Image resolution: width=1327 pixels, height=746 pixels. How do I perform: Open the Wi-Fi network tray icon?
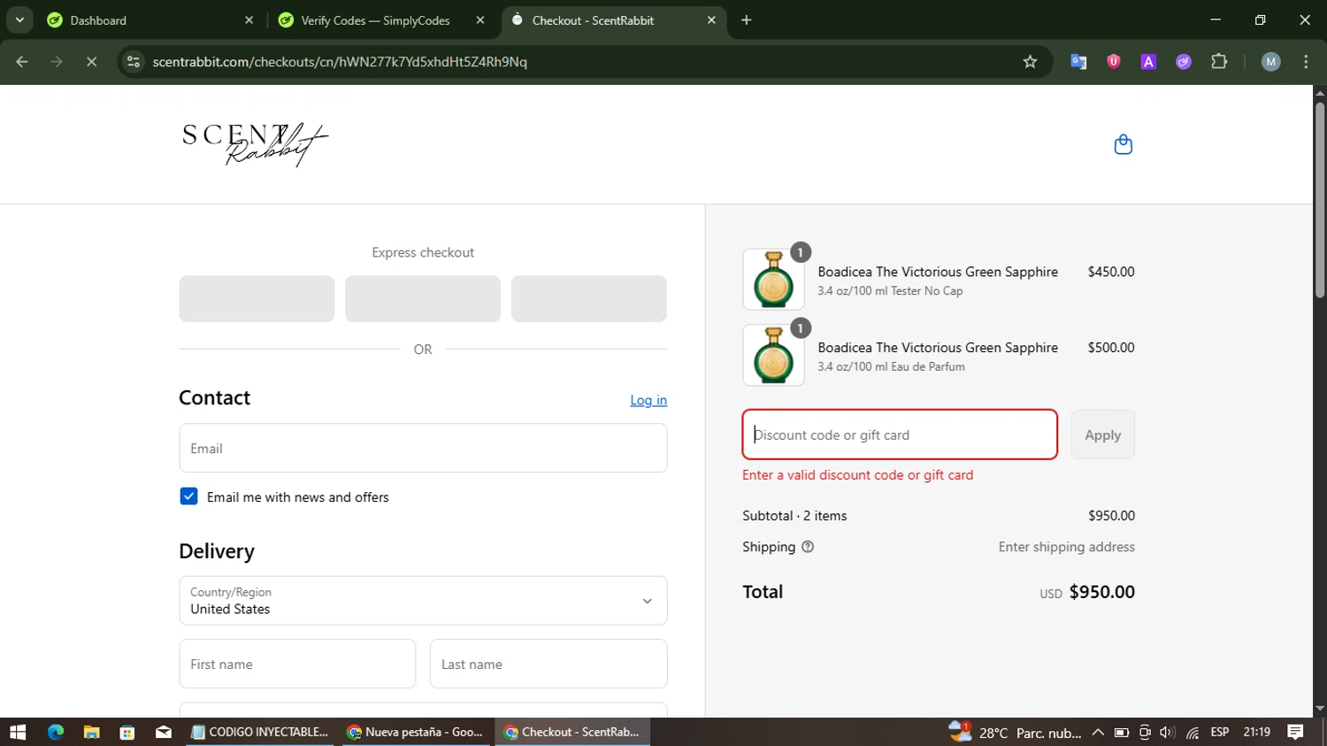(1193, 732)
